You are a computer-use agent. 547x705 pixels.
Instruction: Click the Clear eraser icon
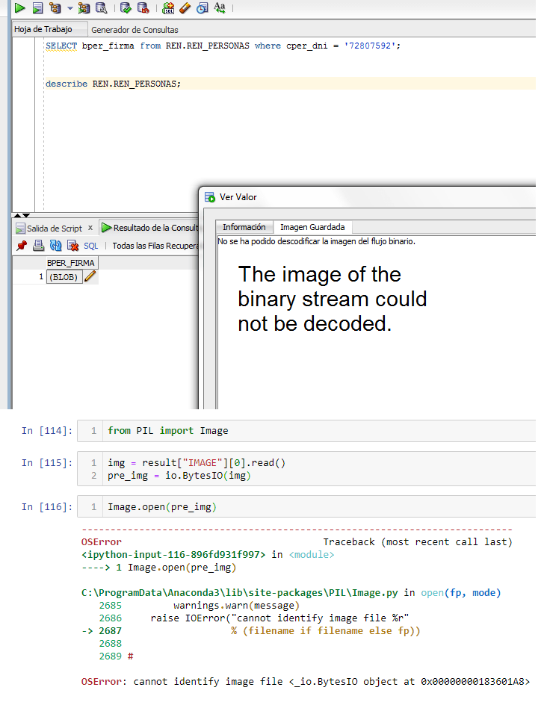click(x=185, y=7)
